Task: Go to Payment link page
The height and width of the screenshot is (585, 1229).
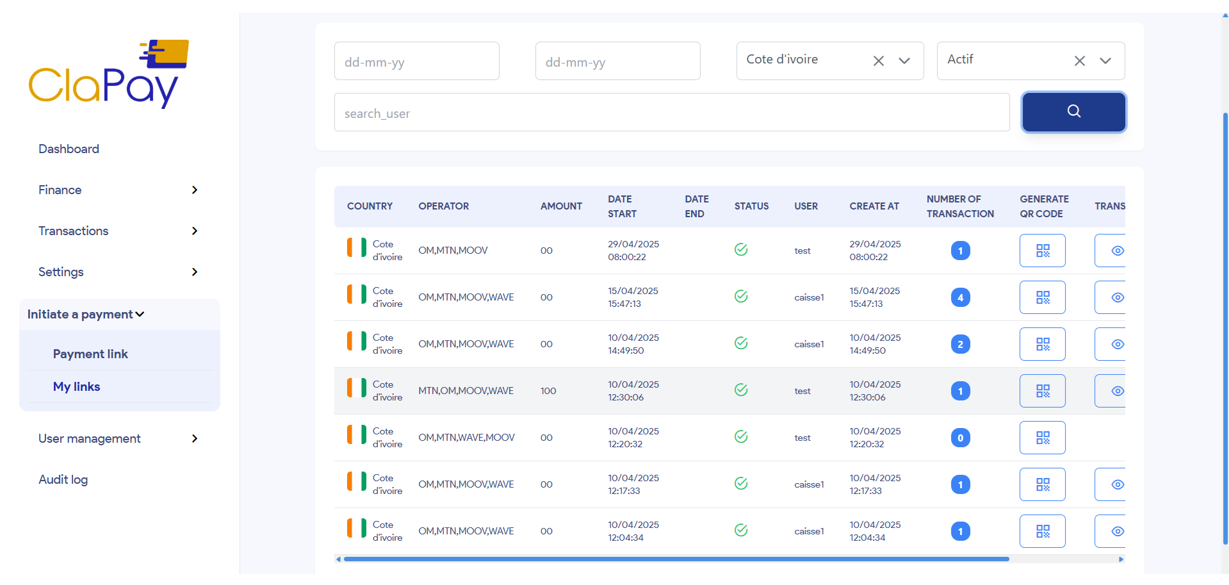Action: [x=90, y=354]
